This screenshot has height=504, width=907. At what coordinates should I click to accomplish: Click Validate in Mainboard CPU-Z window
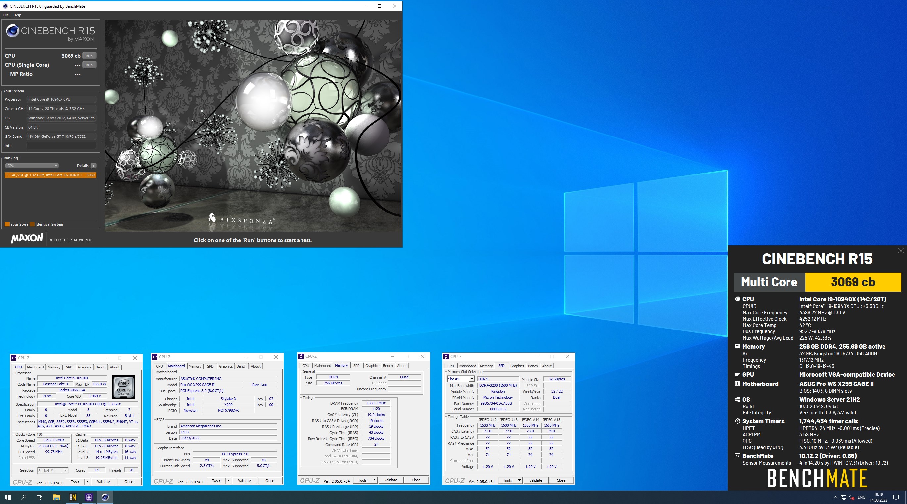(244, 481)
